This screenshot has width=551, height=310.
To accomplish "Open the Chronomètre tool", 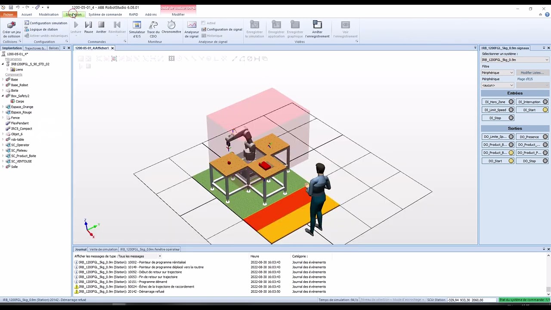I will pos(171,27).
